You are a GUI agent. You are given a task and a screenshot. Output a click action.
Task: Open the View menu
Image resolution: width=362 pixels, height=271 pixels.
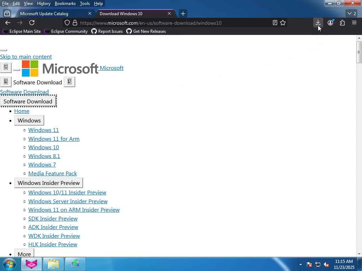point(28,4)
